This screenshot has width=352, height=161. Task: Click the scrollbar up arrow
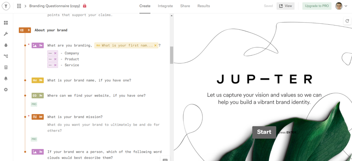172,16
